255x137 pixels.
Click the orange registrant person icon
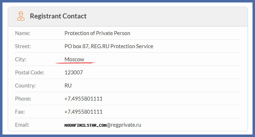pyautogui.click(x=21, y=16)
